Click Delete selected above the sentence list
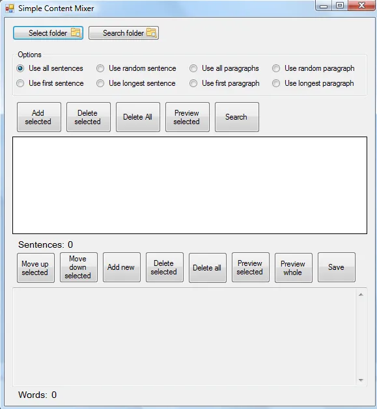 [x=89, y=117]
